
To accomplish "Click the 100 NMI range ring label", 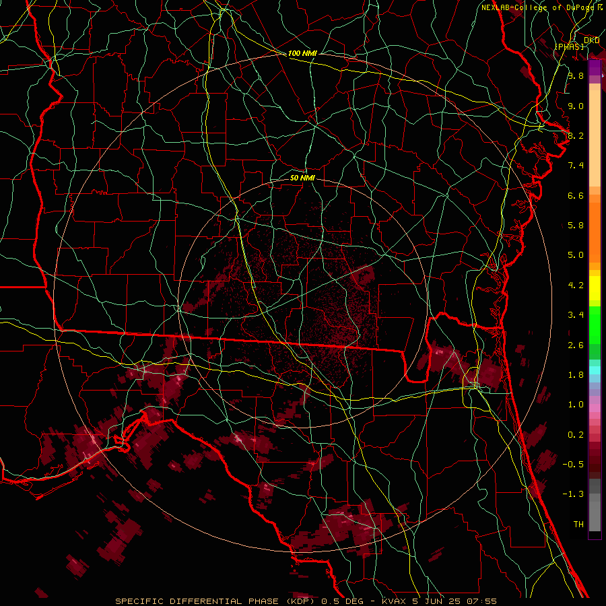I will tap(302, 53).
